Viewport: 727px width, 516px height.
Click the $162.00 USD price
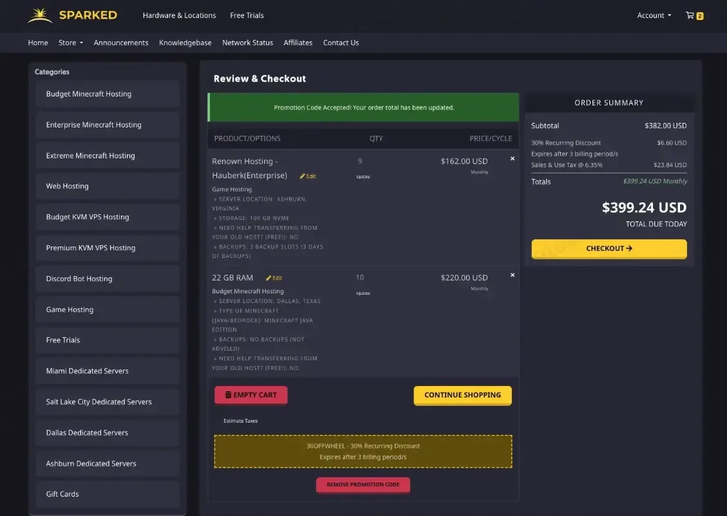[x=464, y=161]
